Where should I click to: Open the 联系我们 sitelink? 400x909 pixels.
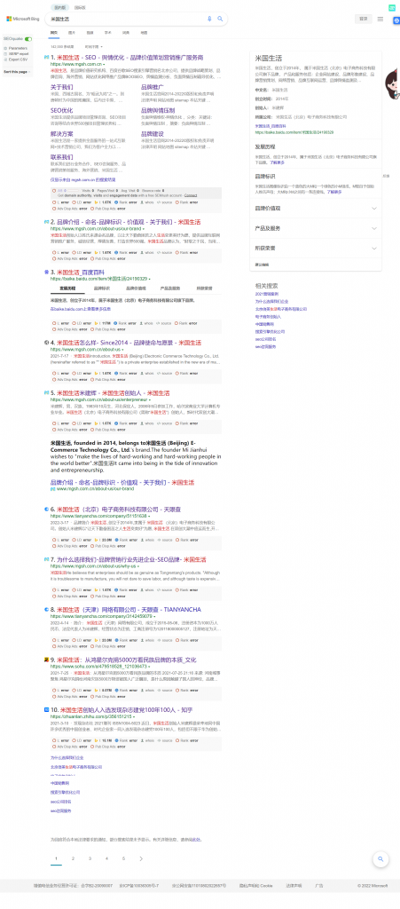pos(62,157)
